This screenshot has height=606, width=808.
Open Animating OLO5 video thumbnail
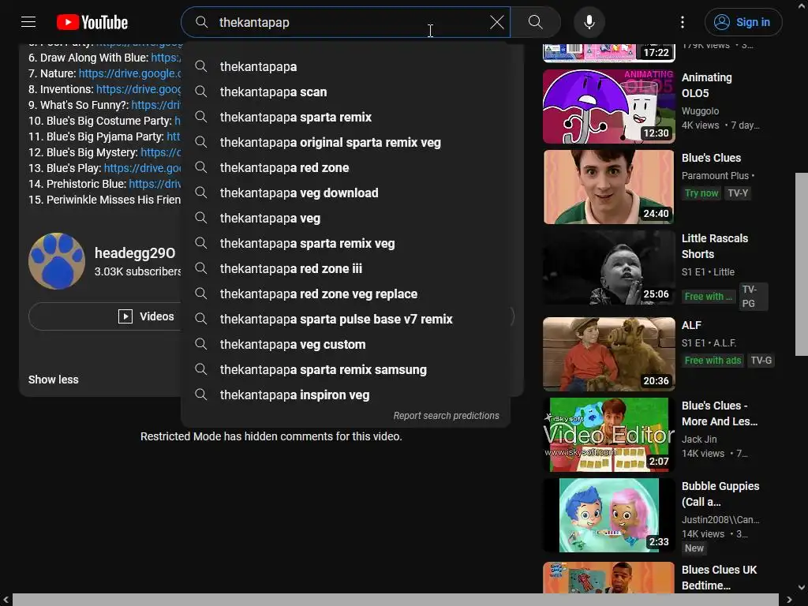coord(608,107)
